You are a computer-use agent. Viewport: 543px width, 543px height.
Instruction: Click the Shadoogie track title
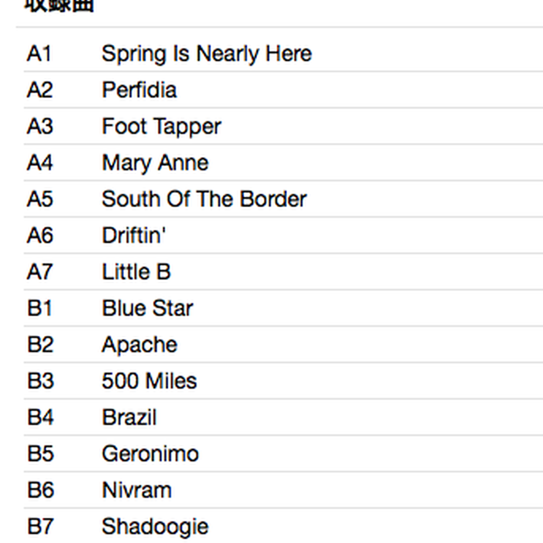point(155,526)
